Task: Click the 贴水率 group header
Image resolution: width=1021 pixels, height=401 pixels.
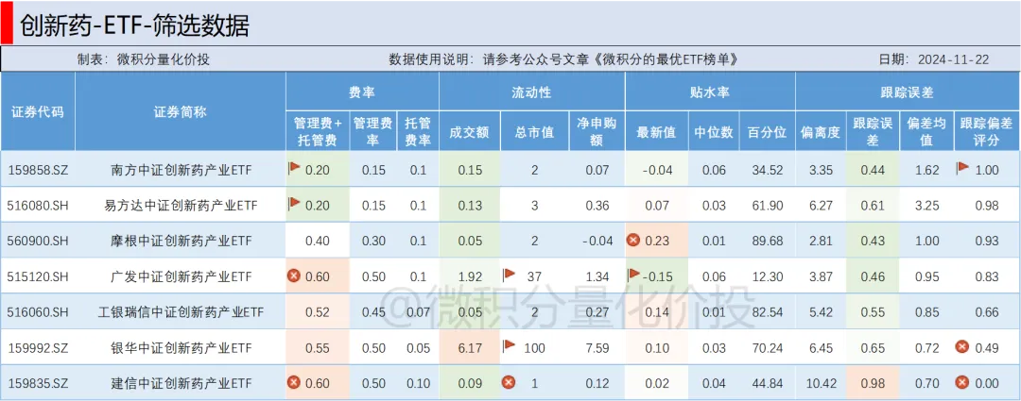Action: (709, 92)
